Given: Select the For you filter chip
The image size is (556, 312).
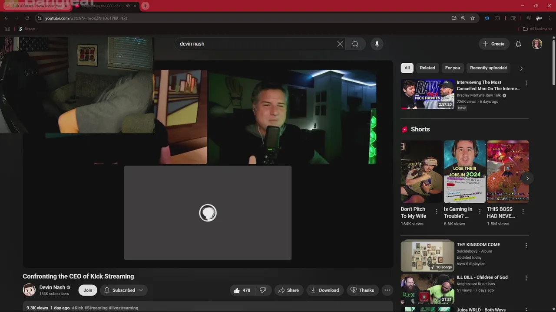Looking at the screenshot, I should tap(453, 68).
